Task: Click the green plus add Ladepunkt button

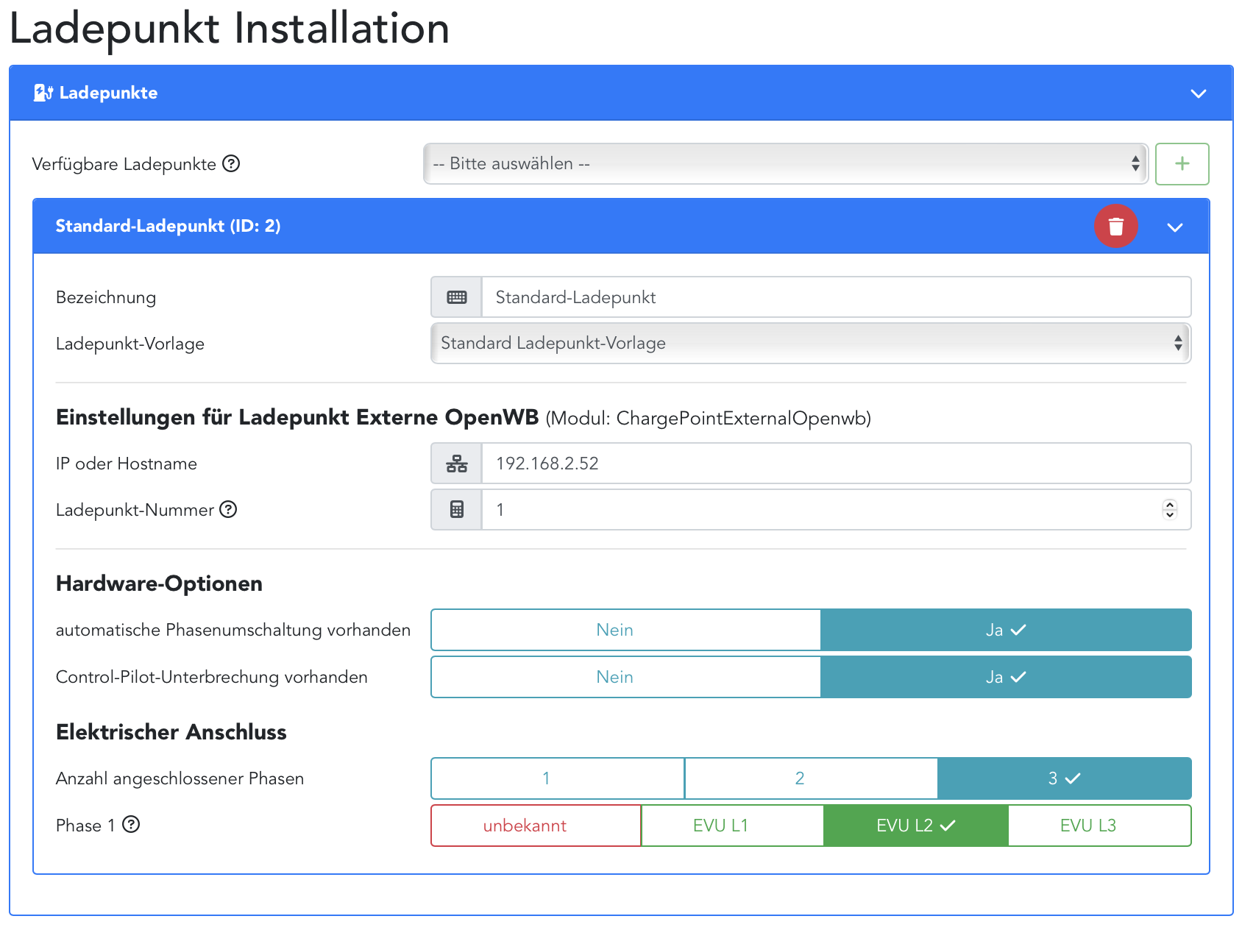Action: tap(1182, 164)
